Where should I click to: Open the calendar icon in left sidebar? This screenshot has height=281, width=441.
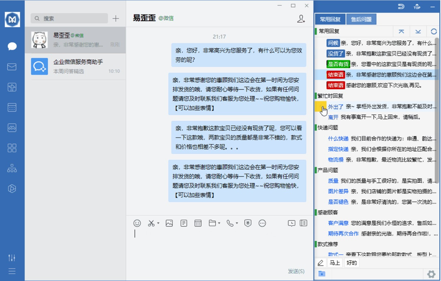[12, 107]
